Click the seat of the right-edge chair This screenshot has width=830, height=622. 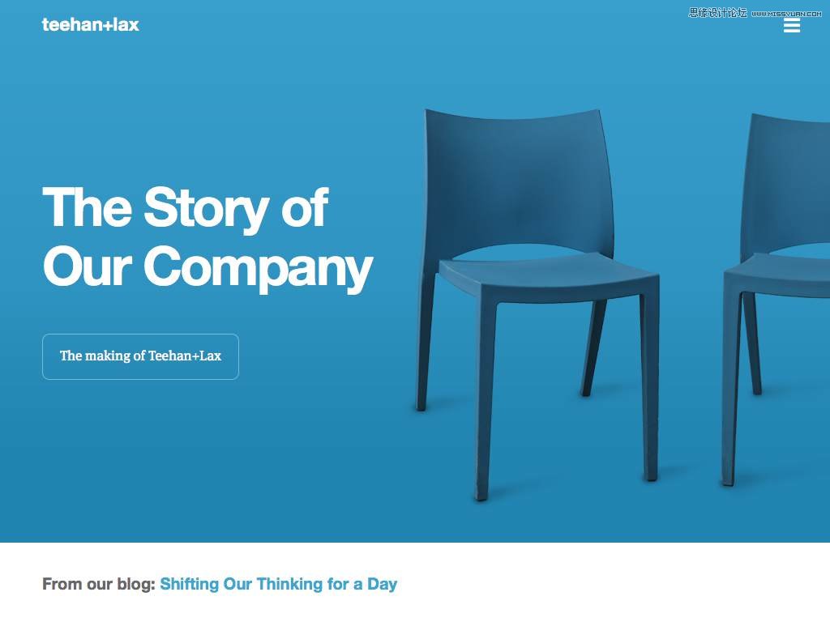click(777, 275)
